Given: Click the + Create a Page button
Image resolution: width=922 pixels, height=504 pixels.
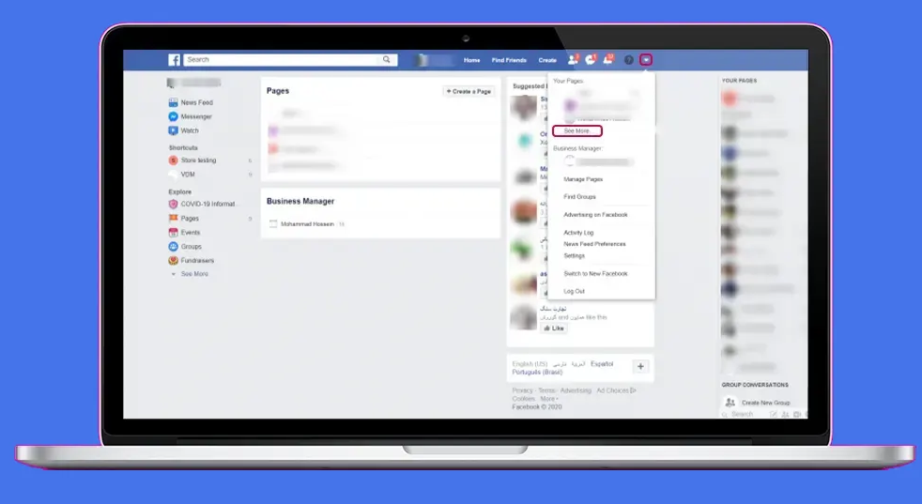Looking at the screenshot, I should tap(469, 91).
